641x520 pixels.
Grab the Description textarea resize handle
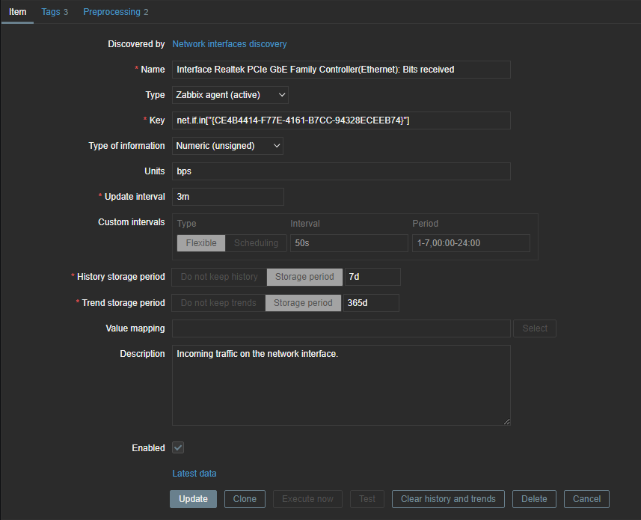(x=506, y=421)
